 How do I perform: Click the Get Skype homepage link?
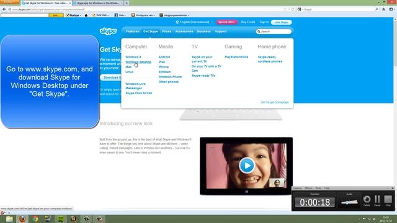pyautogui.click(x=275, y=102)
